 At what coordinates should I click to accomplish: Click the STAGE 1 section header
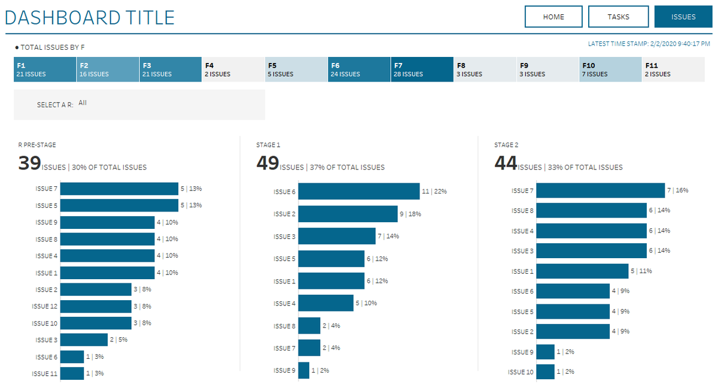pyautogui.click(x=267, y=145)
